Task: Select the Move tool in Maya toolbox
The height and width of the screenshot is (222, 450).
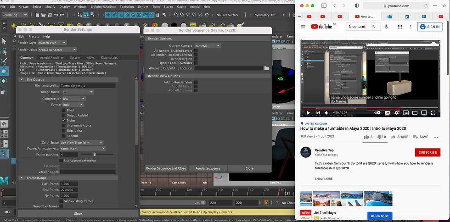Action: click(4, 71)
